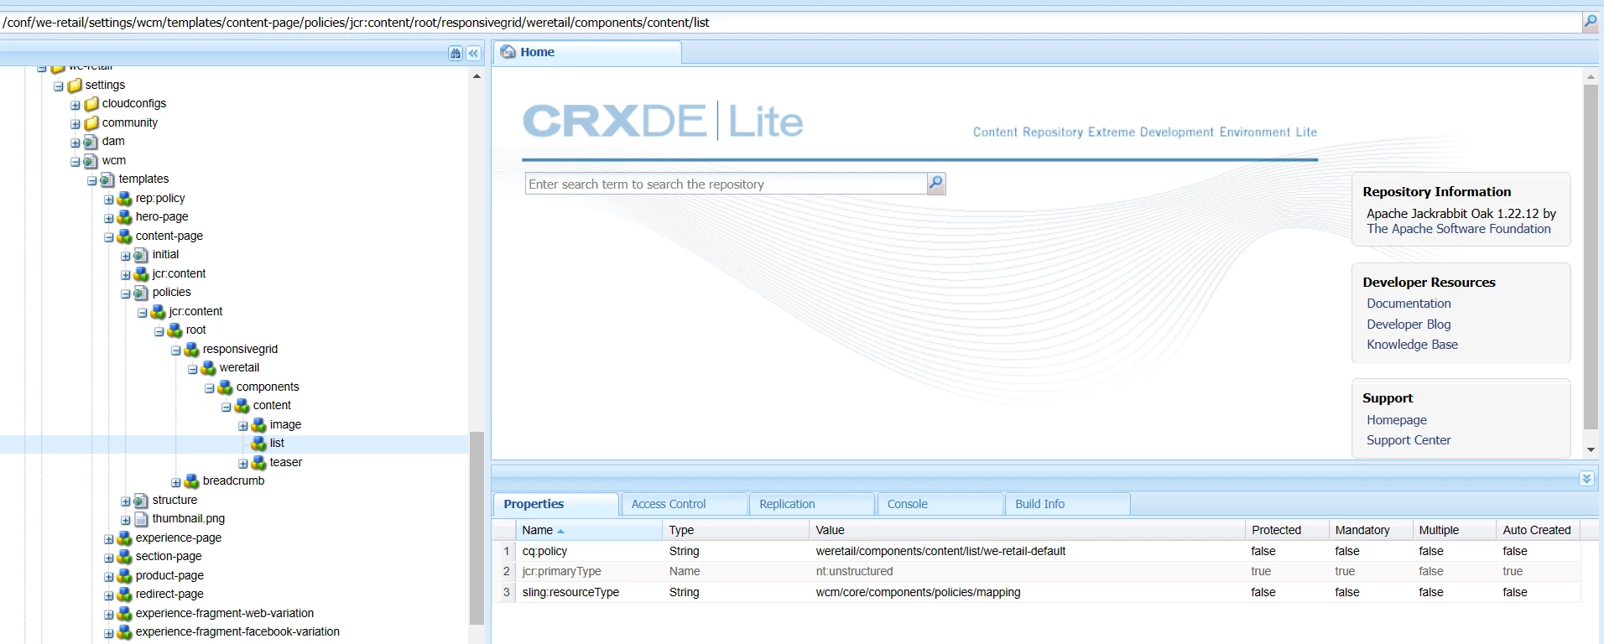Select the section-page tree node
The height and width of the screenshot is (644, 1604).
(x=169, y=557)
